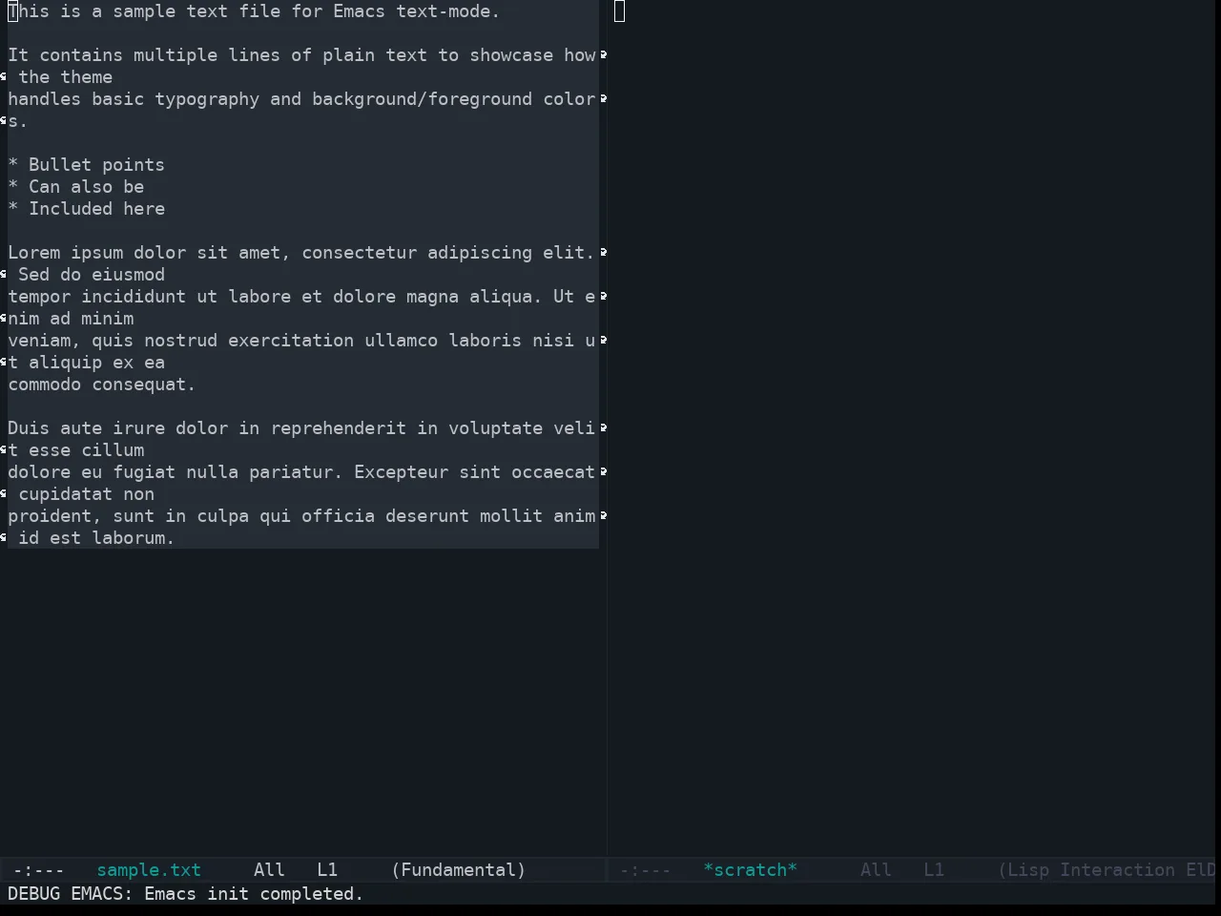Click the left fringe arrow before "cupidatat non"
The height and width of the screenshot is (916, 1221).
click(4, 494)
